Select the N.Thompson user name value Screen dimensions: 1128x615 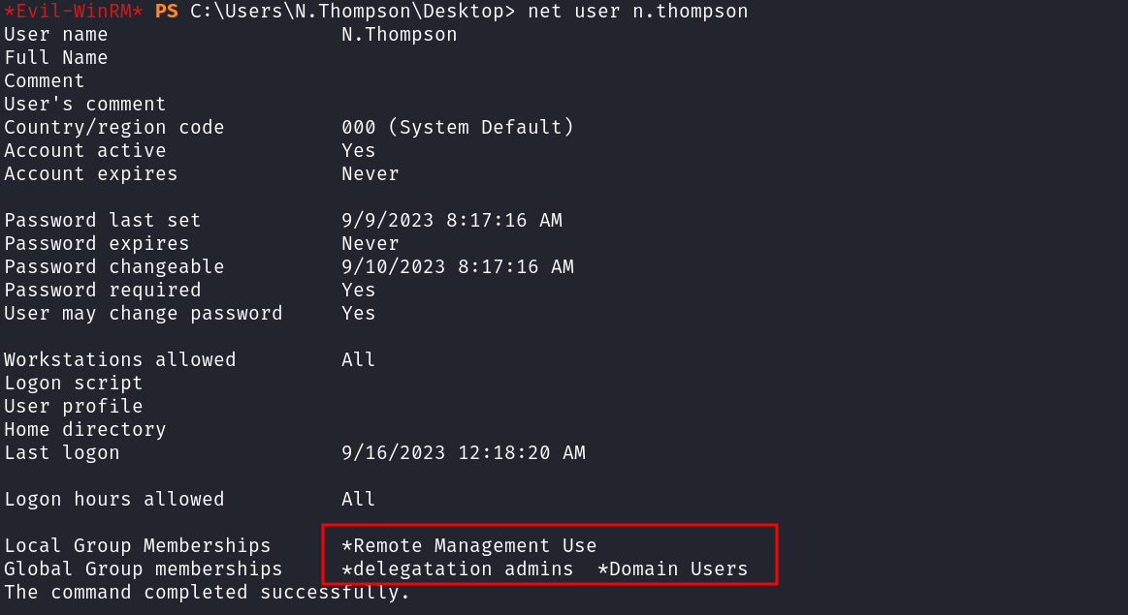click(x=399, y=35)
